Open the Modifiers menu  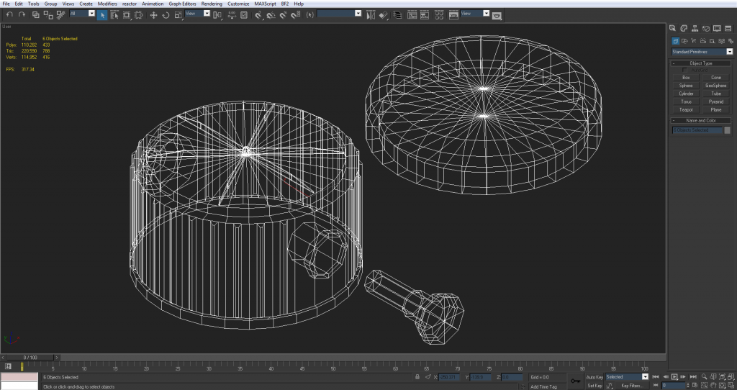(107, 4)
